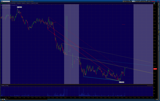This screenshot has height=101, width=160.
Task: Click the Volume study label
Action: click(3, 85)
